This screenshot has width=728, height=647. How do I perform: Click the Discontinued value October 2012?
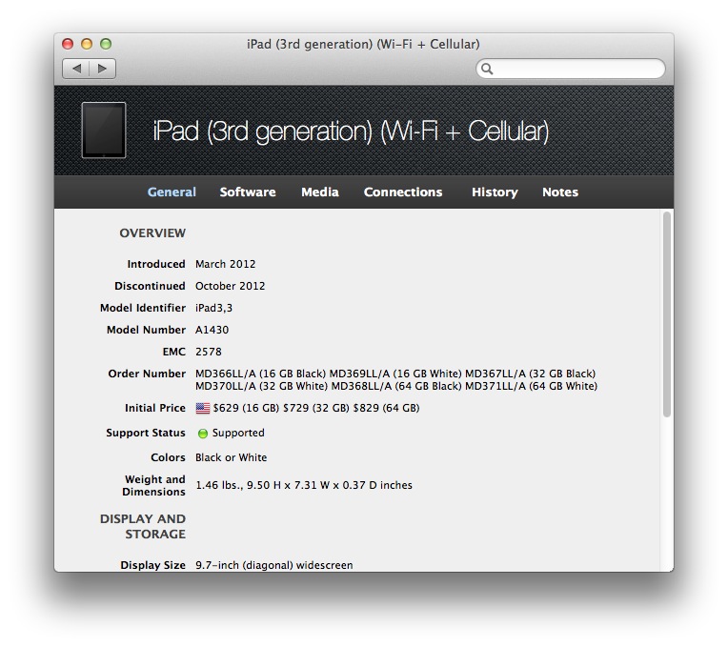point(231,286)
